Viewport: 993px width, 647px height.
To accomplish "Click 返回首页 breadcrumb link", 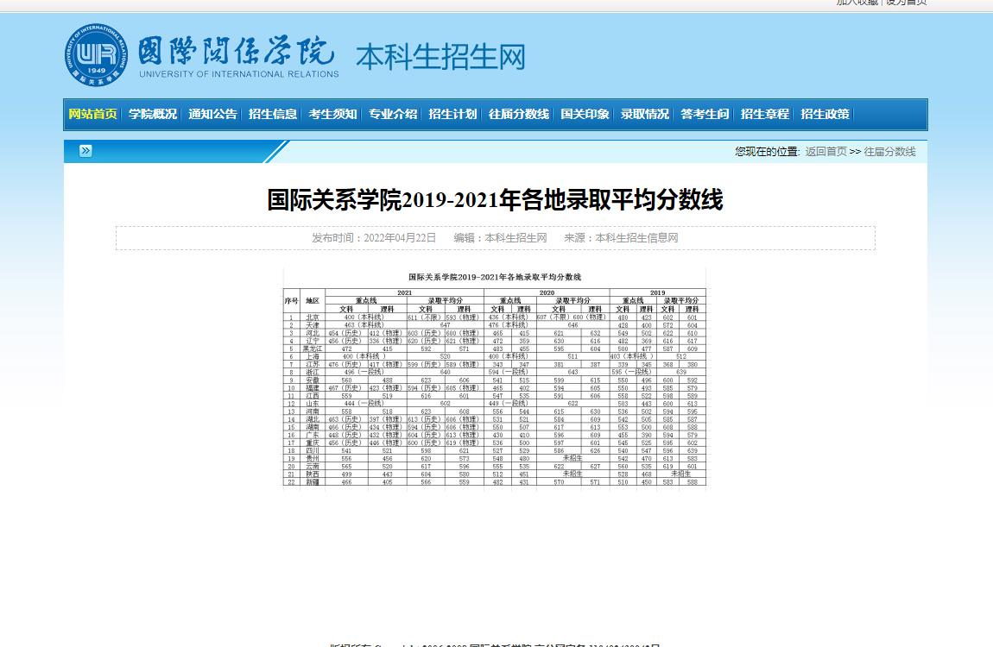I will [825, 152].
